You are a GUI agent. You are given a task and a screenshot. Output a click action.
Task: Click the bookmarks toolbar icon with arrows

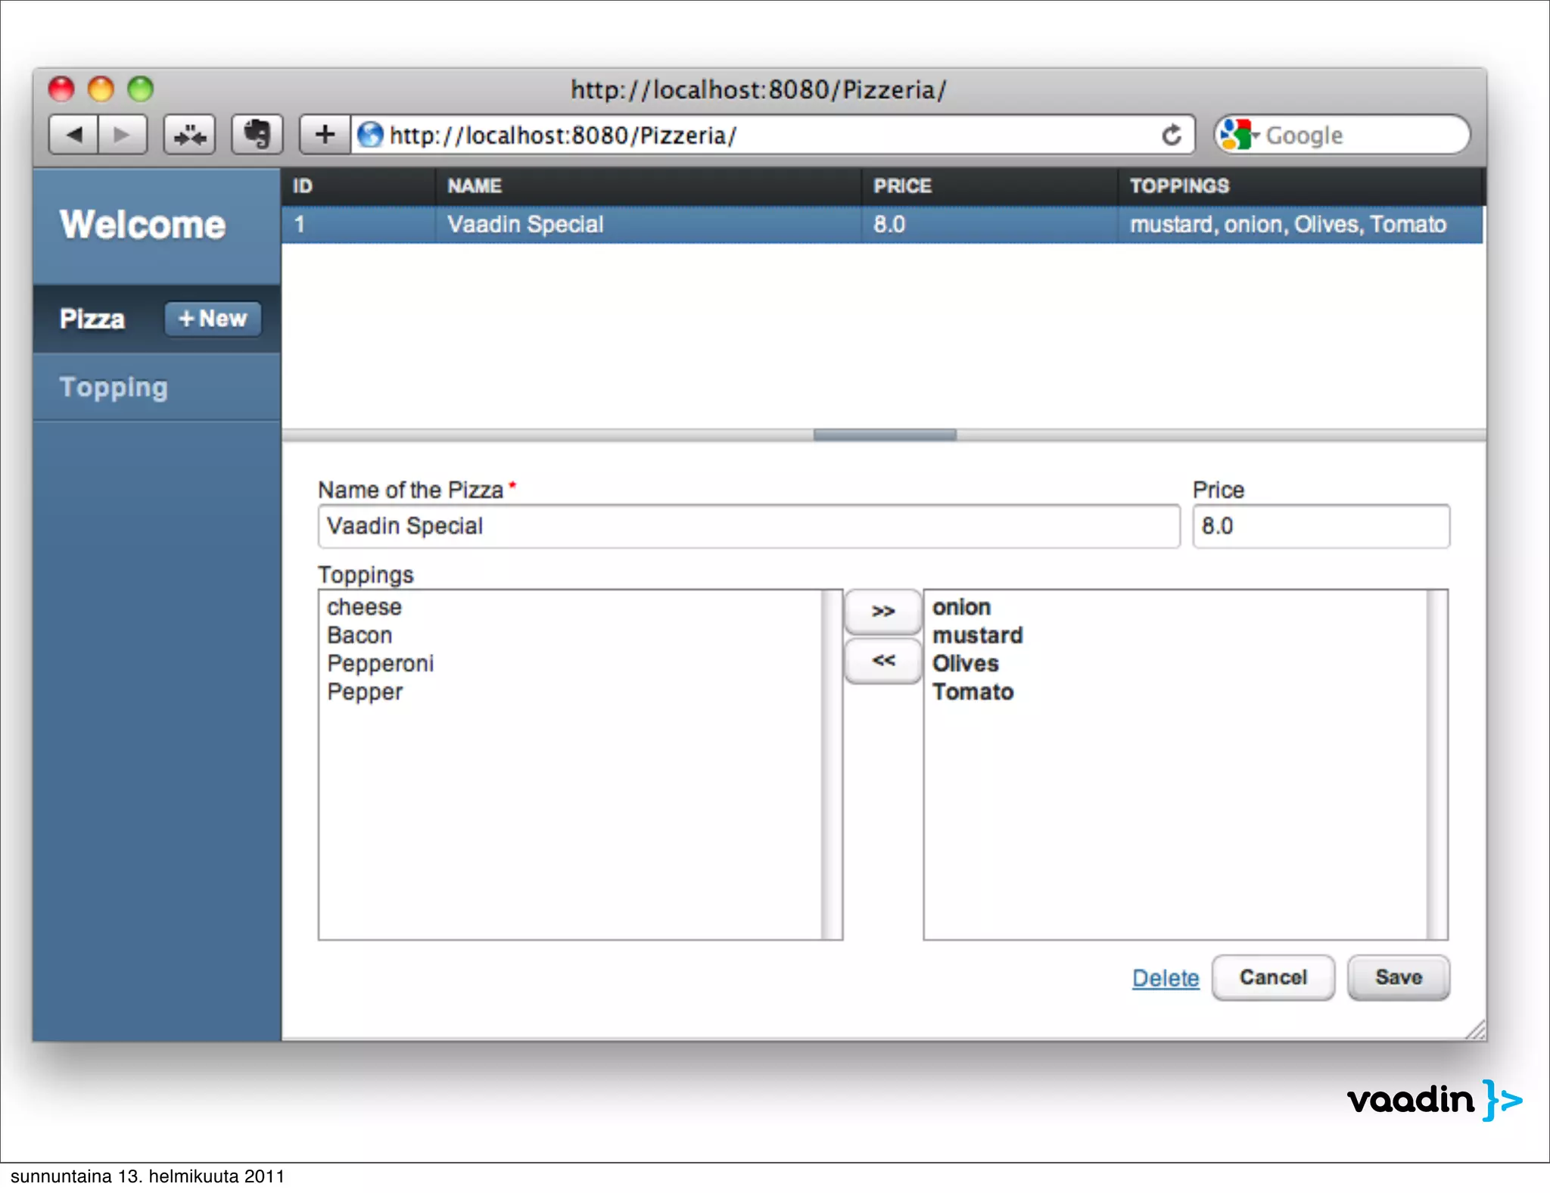(x=190, y=135)
